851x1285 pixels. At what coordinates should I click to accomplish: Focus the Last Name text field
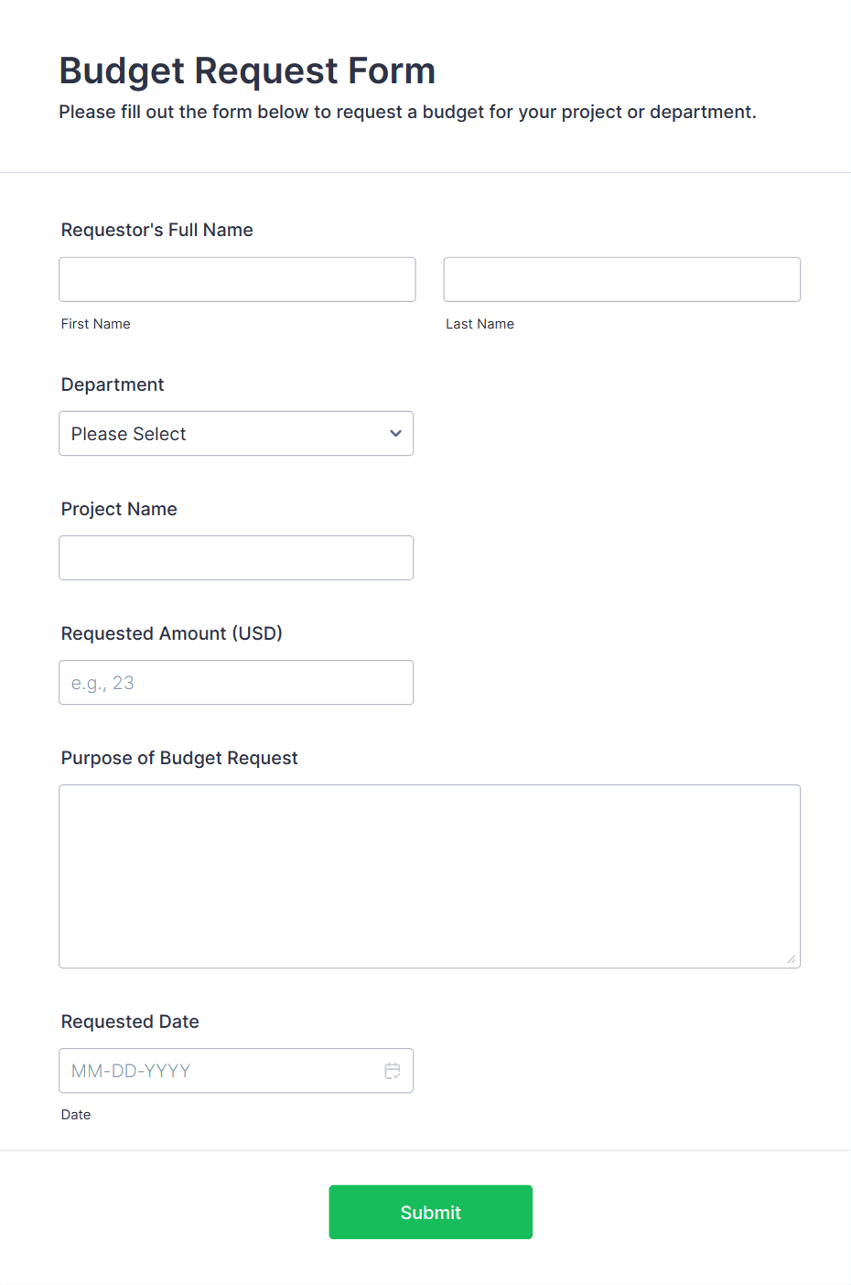(622, 279)
